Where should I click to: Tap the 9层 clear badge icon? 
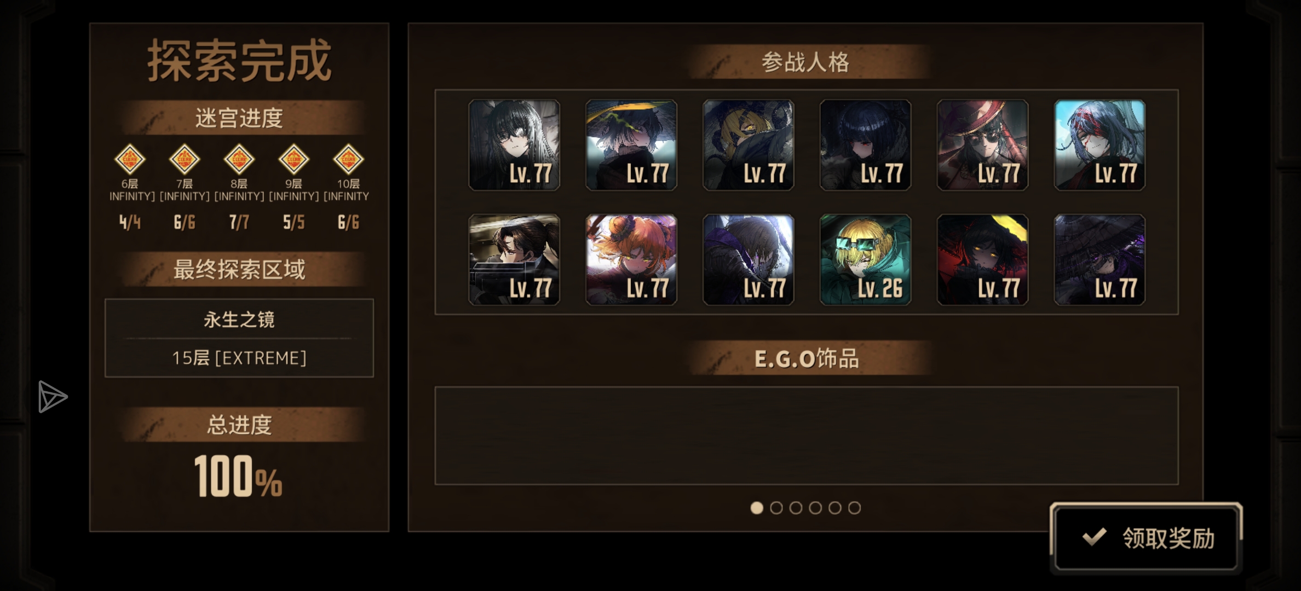click(x=294, y=159)
